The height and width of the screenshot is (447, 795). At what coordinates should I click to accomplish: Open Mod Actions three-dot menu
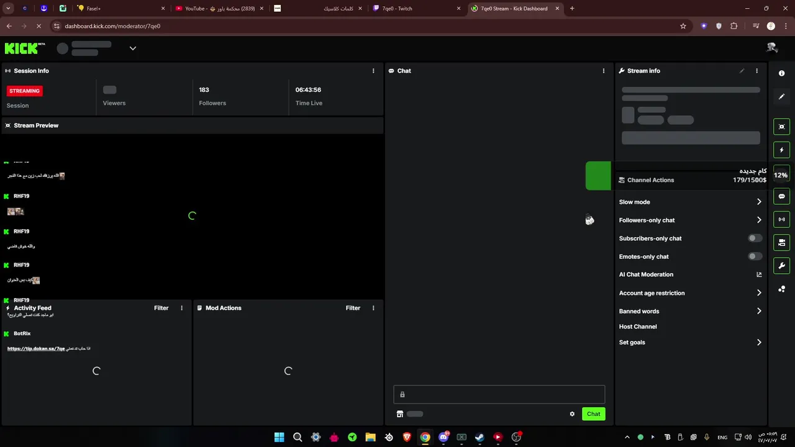coord(373,308)
